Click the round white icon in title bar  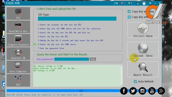click(x=144, y=4)
